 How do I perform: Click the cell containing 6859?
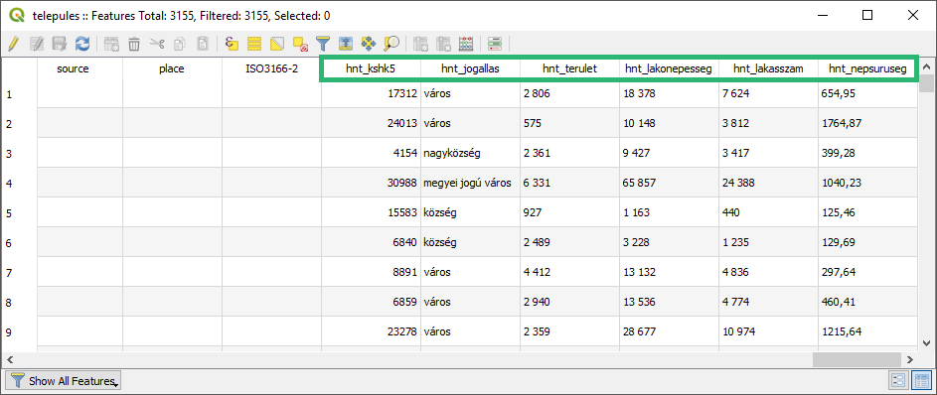click(371, 302)
